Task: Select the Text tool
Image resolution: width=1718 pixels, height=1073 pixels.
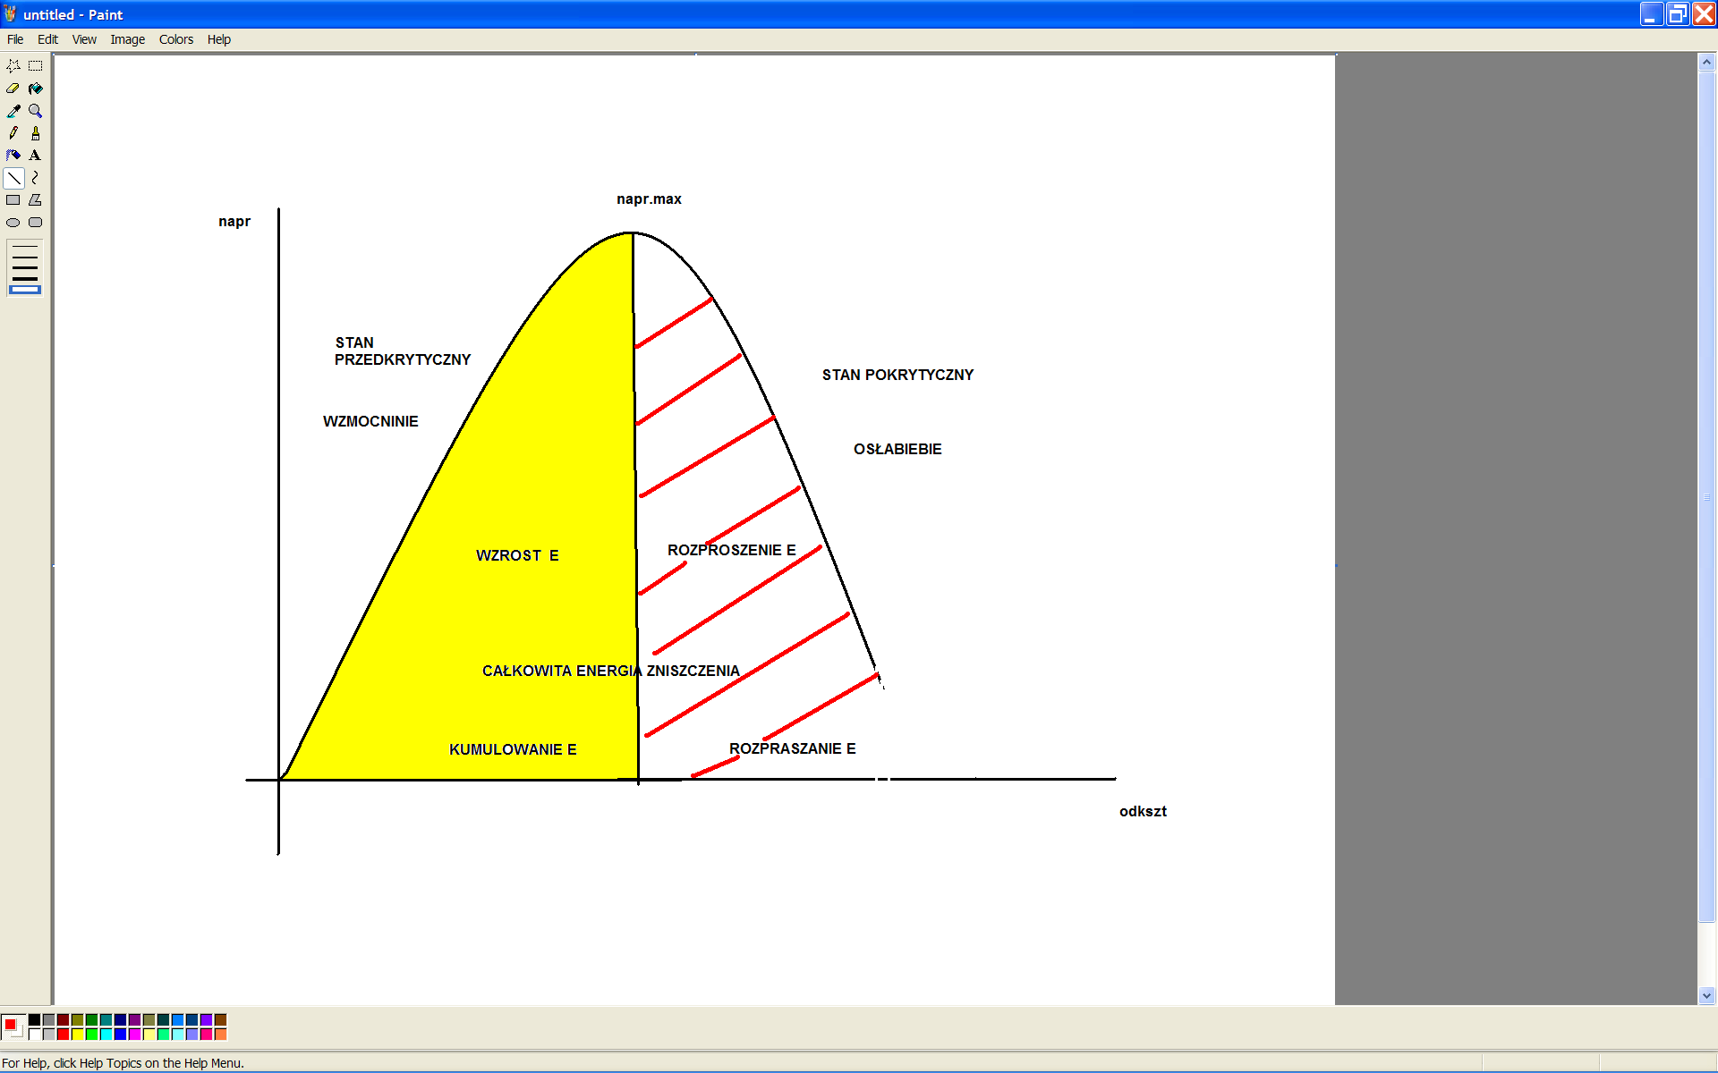Action: pos(36,156)
